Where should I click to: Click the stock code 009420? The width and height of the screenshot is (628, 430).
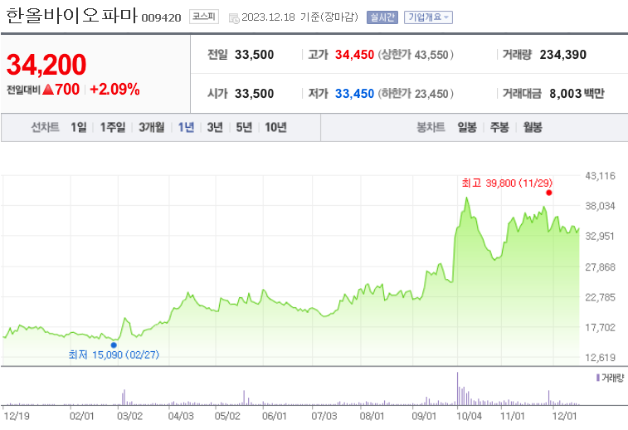[161, 18]
